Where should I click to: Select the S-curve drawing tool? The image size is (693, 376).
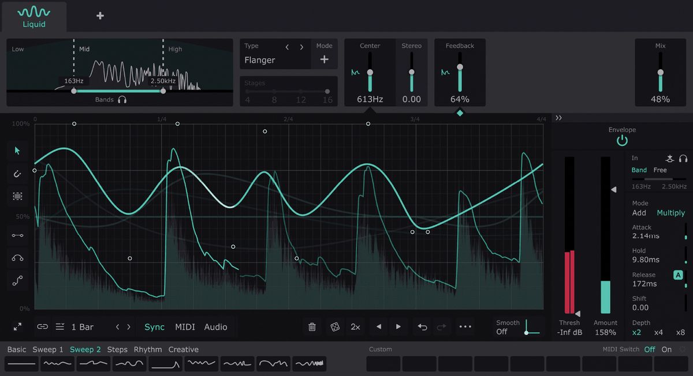[x=17, y=281]
